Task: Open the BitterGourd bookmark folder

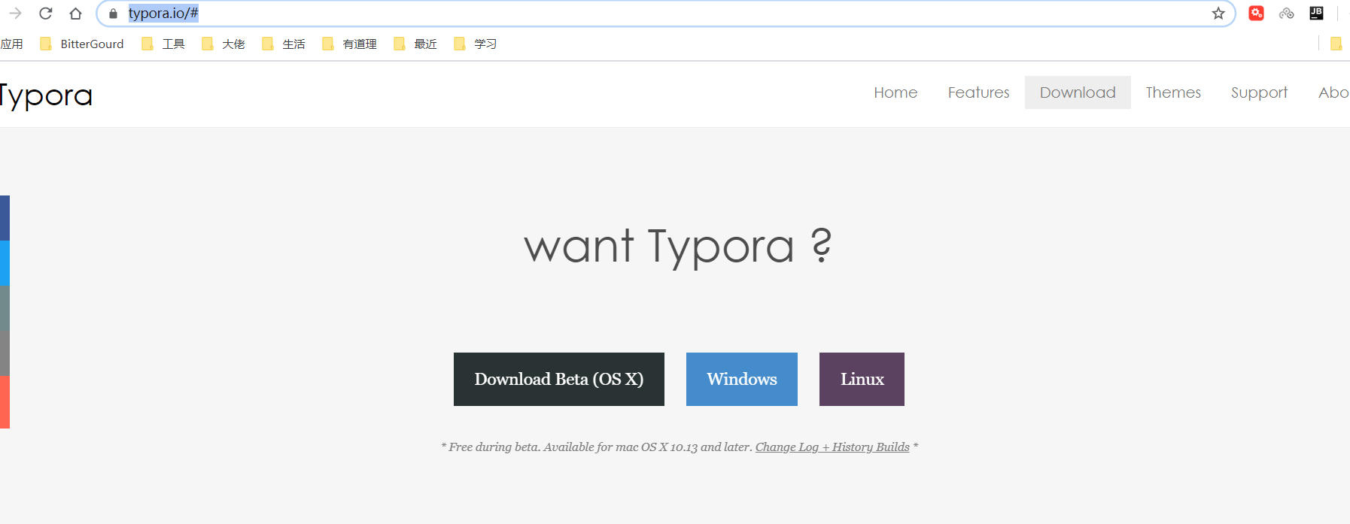Action: pyautogui.click(x=82, y=44)
